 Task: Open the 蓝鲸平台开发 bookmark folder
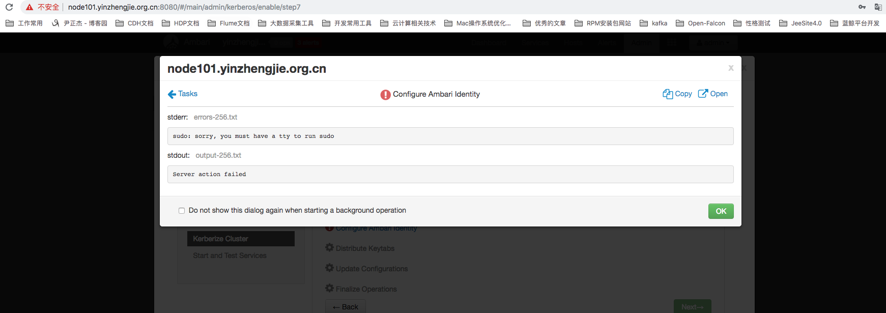pos(855,23)
